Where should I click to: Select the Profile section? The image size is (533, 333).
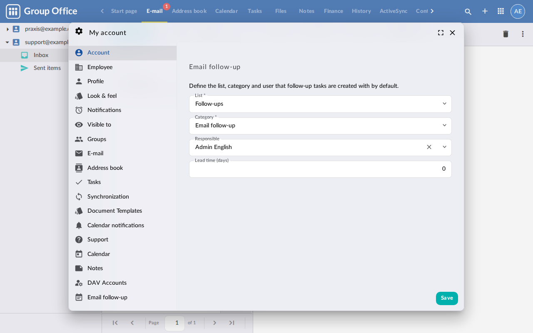tap(122, 81)
